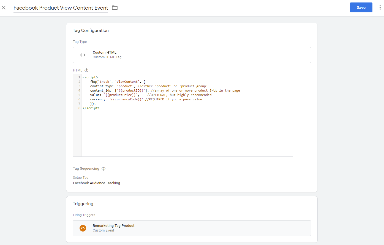Click the currency currencyCode code line

tap(146, 99)
